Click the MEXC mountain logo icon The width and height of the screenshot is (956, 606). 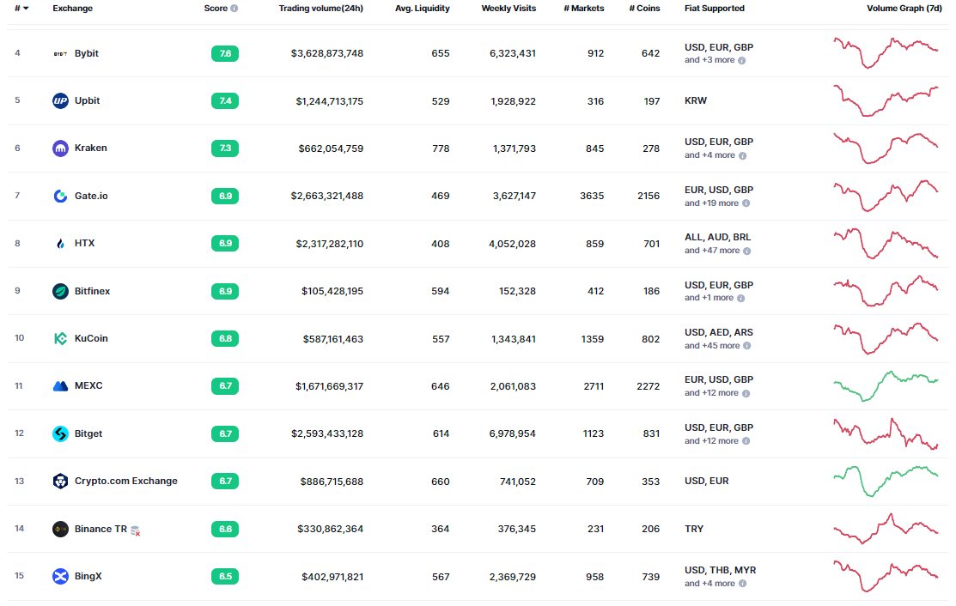[x=60, y=386]
